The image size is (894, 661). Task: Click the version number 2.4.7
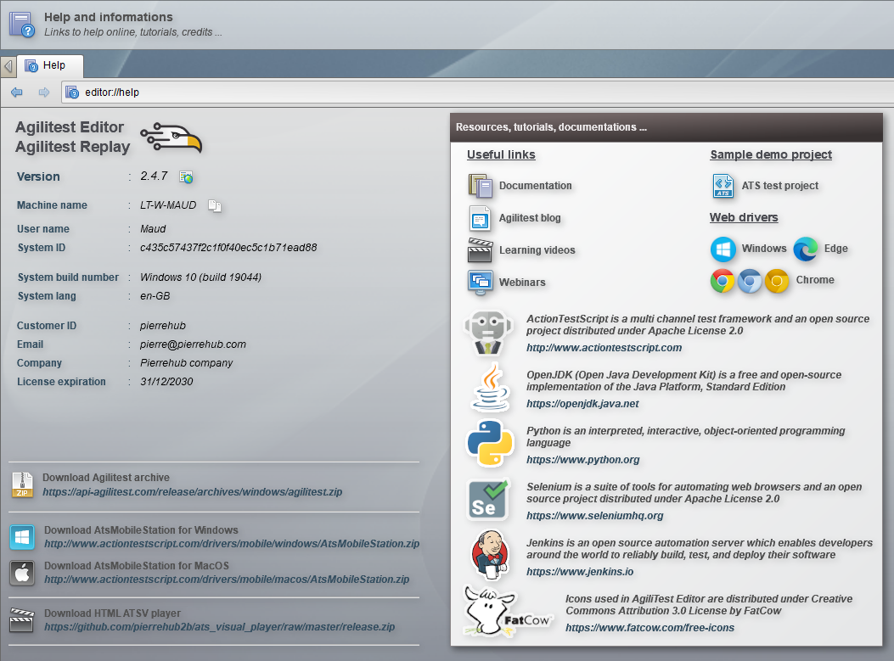tap(154, 176)
